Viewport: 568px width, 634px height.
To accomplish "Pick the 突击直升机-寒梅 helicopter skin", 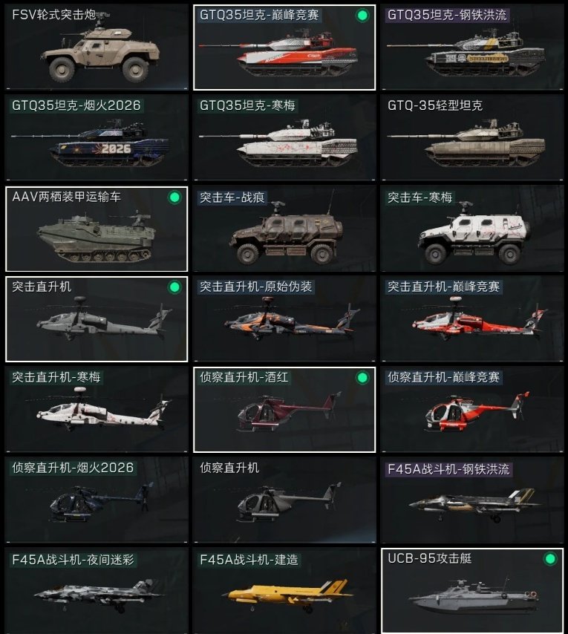I will point(97,410).
